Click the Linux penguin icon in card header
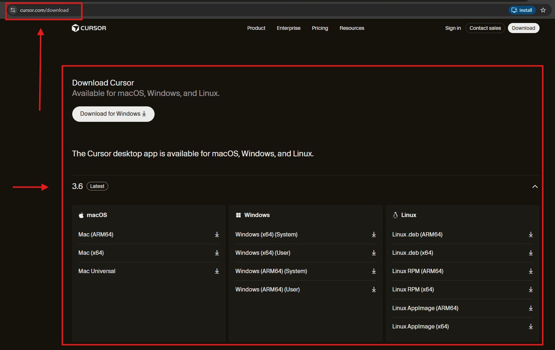Viewport: 555px width, 350px height. tap(395, 215)
